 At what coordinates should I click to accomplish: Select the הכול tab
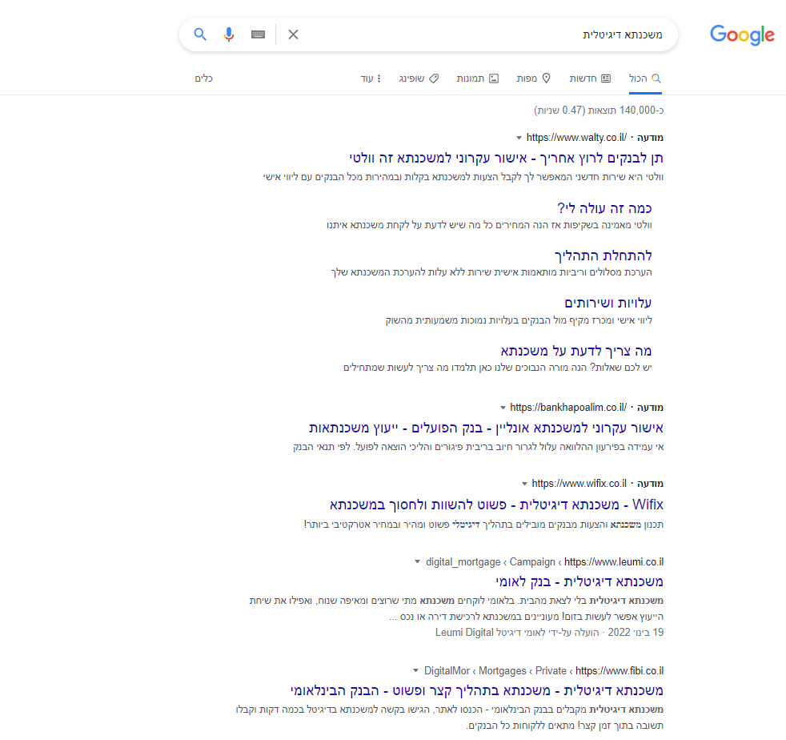coord(645,78)
